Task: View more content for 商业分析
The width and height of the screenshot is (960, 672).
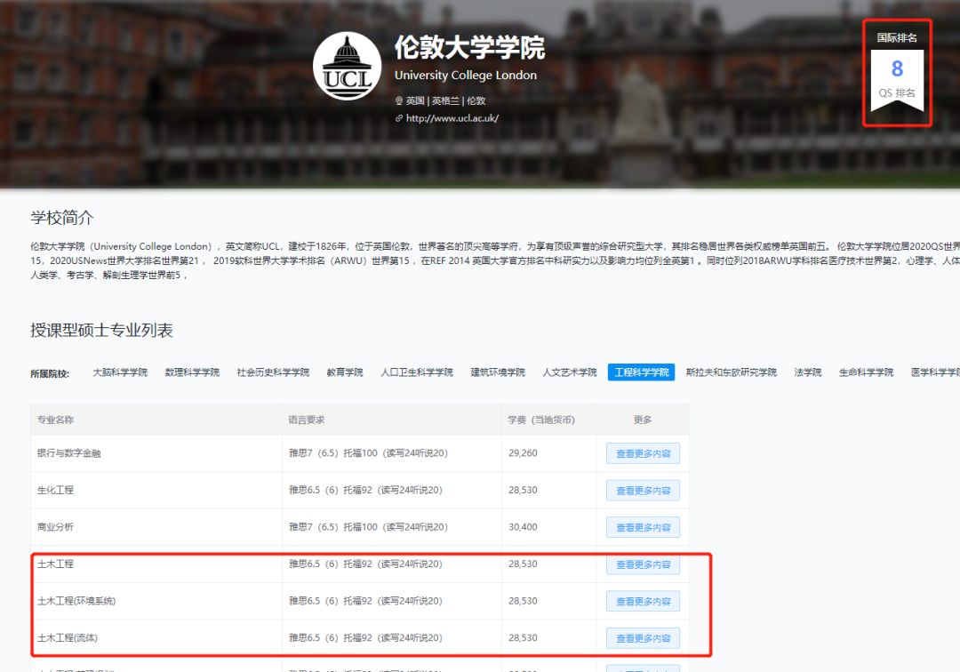Action: click(x=643, y=527)
